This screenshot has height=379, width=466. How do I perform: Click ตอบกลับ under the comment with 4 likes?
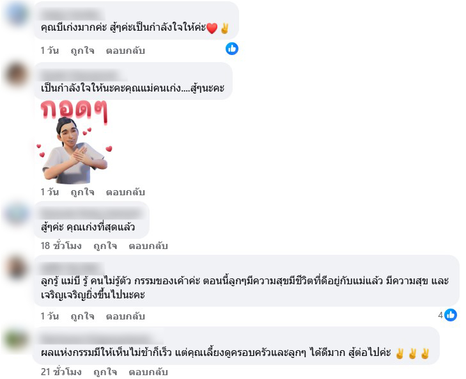pyautogui.click(x=125, y=316)
